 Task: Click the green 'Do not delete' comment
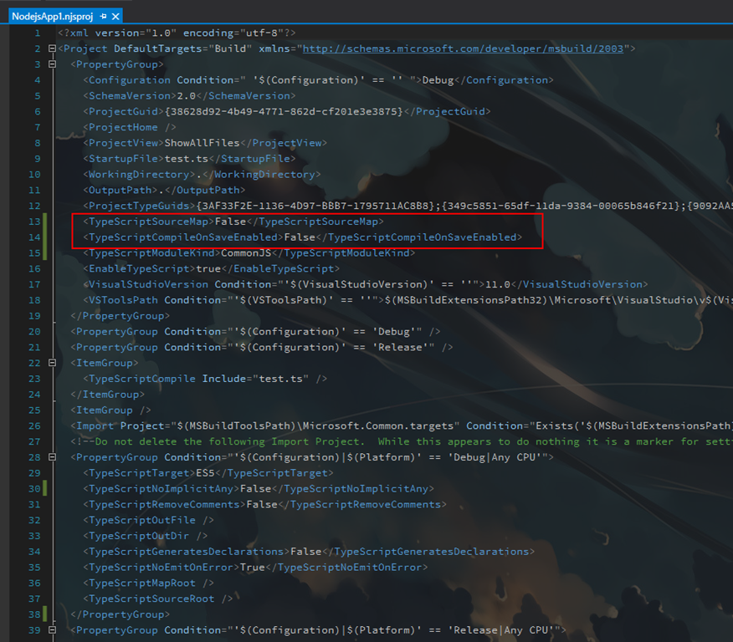point(402,441)
